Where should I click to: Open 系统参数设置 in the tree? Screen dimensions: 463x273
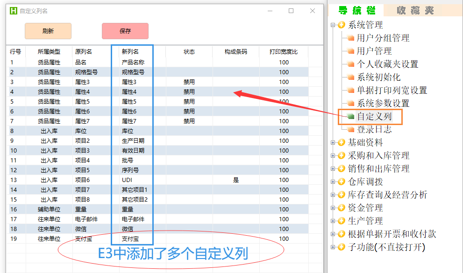[x=383, y=103]
